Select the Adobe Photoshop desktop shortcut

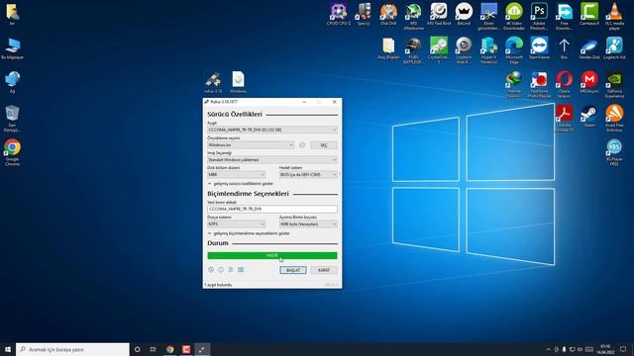click(x=539, y=17)
